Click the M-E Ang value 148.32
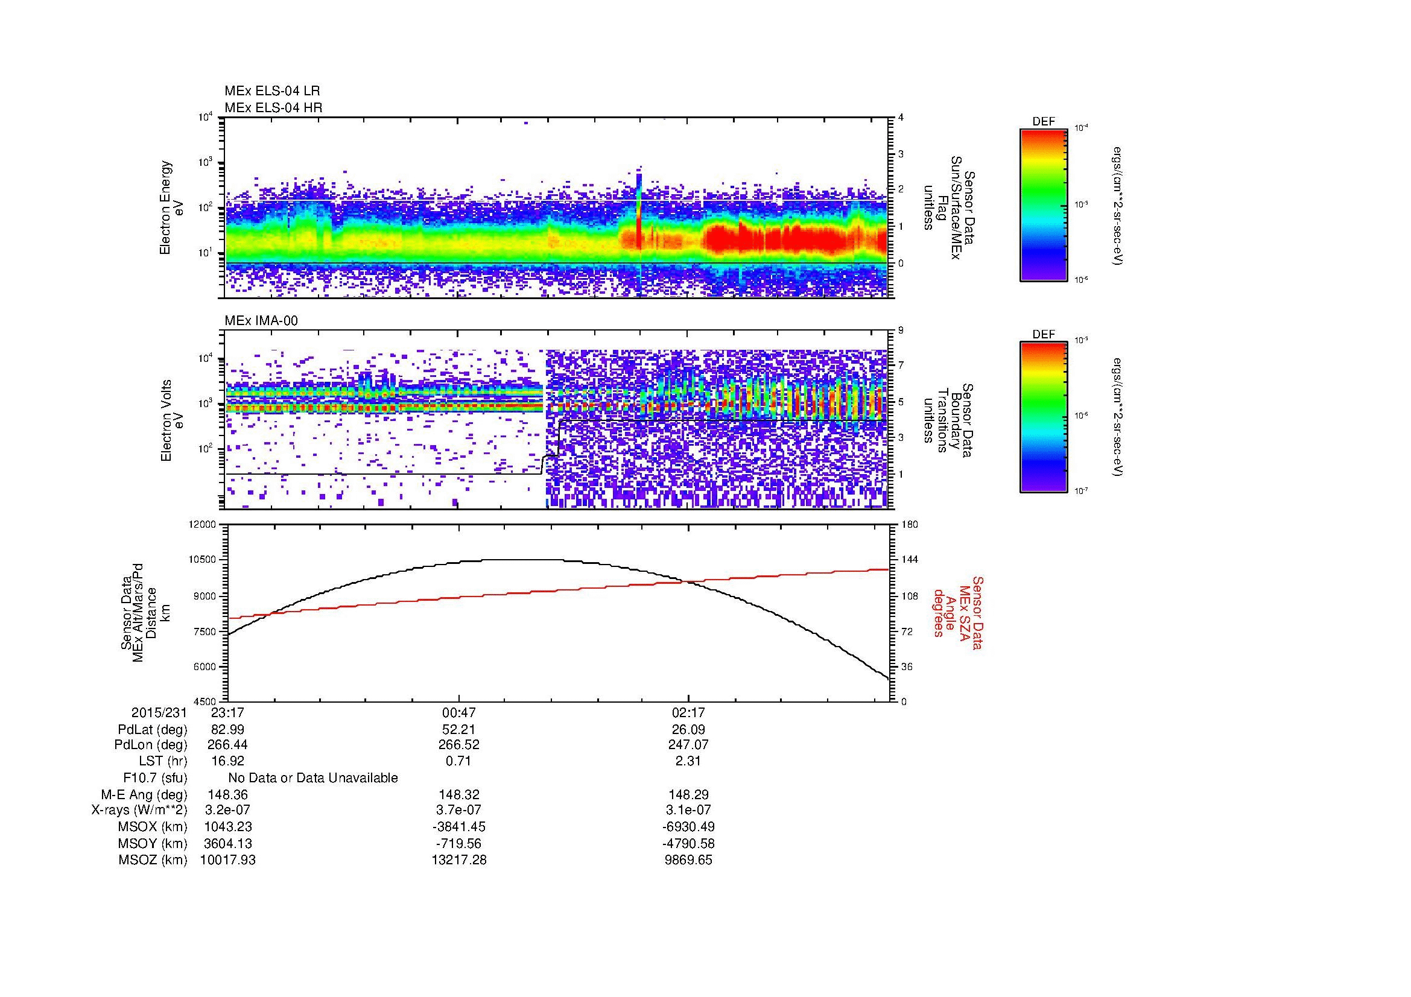1411x997 pixels. tap(459, 794)
